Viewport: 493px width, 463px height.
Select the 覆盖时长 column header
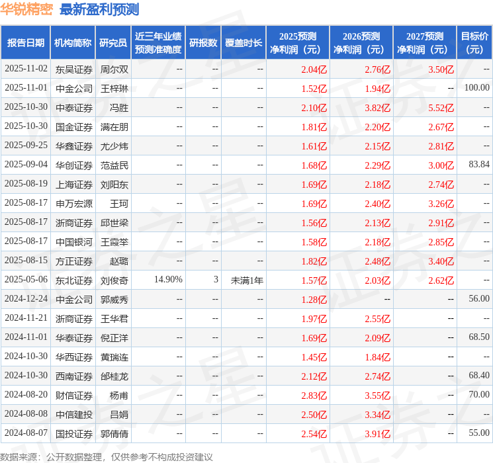(x=244, y=43)
